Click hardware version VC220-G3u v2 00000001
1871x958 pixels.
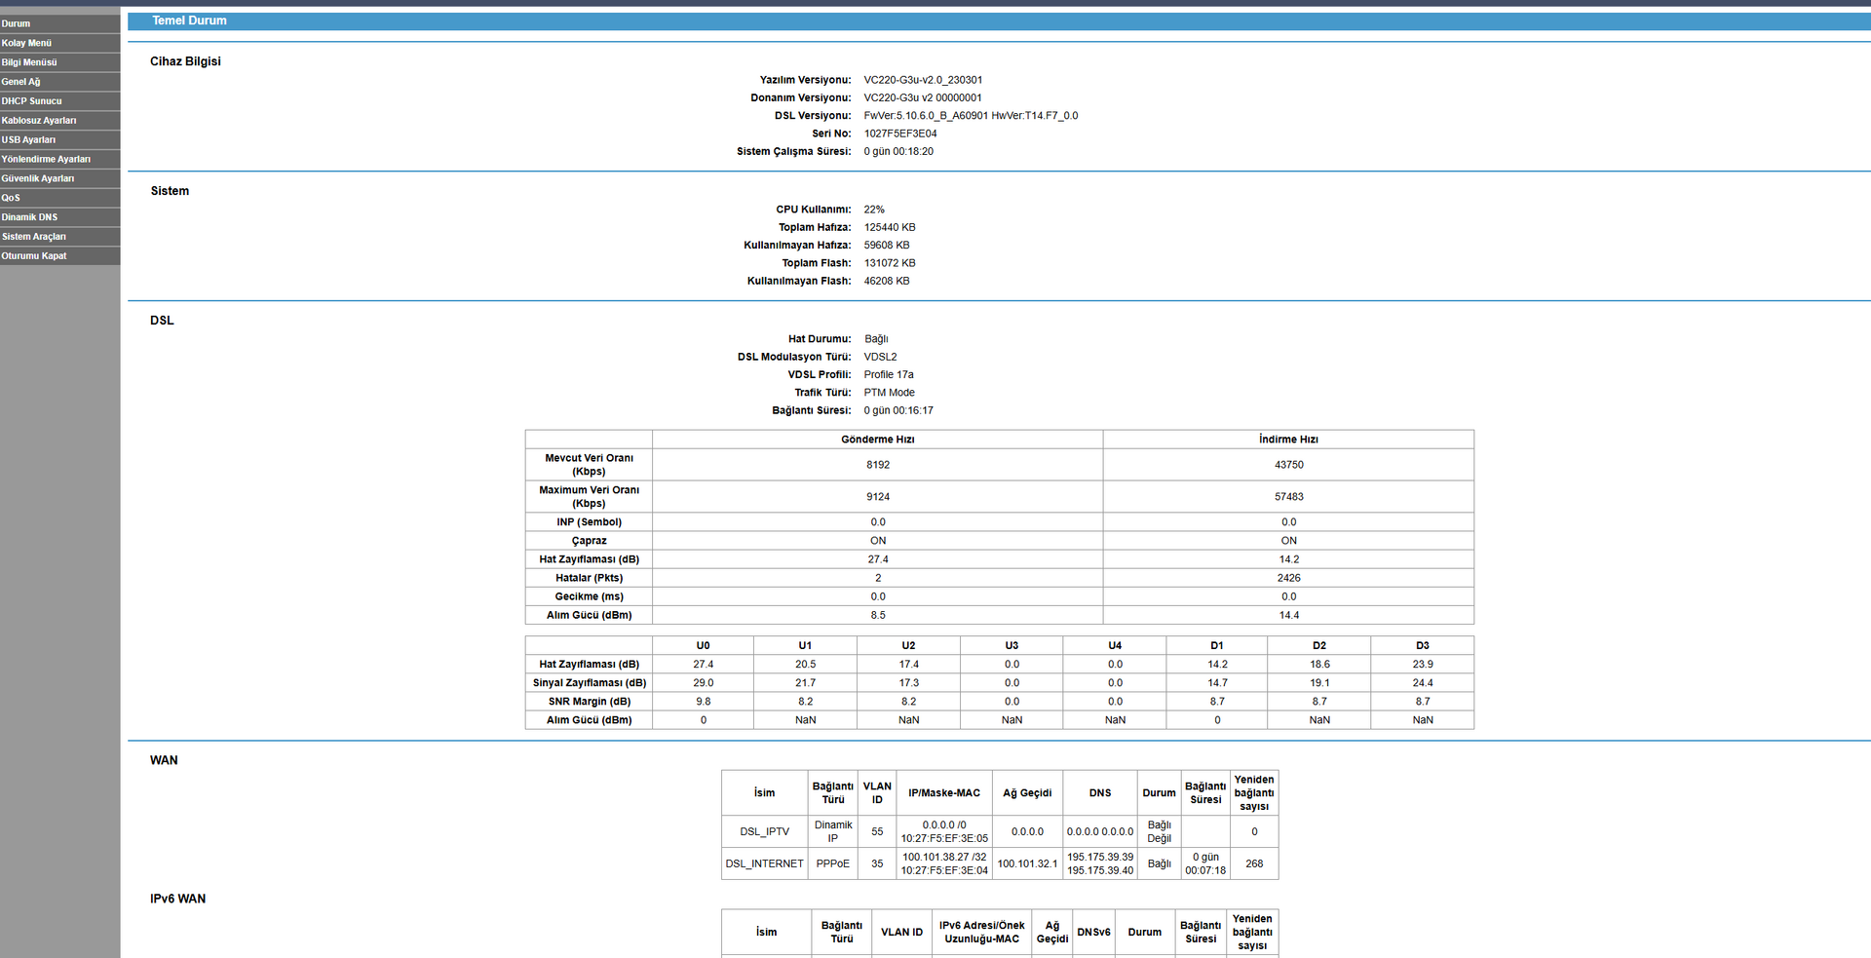click(x=923, y=97)
